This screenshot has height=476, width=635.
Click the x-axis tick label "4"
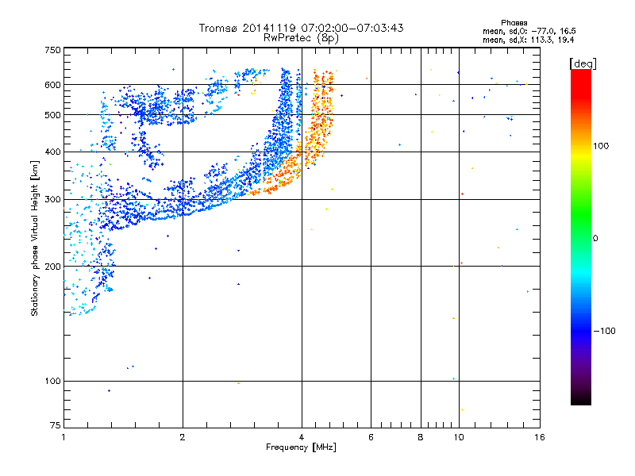[302, 437]
